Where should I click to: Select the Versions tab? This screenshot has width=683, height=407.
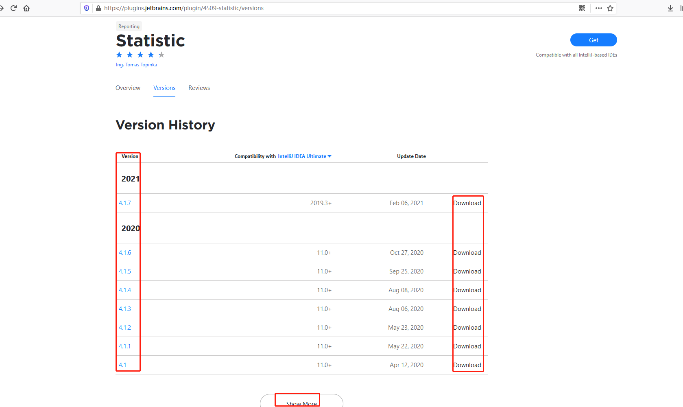[x=164, y=88]
